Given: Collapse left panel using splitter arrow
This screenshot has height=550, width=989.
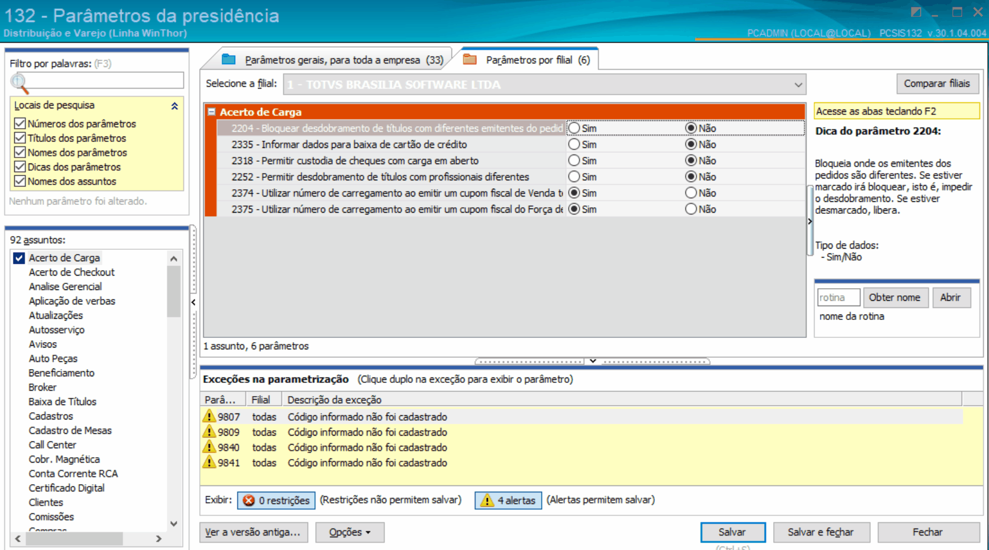Looking at the screenshot, I should tap(193, 302).
